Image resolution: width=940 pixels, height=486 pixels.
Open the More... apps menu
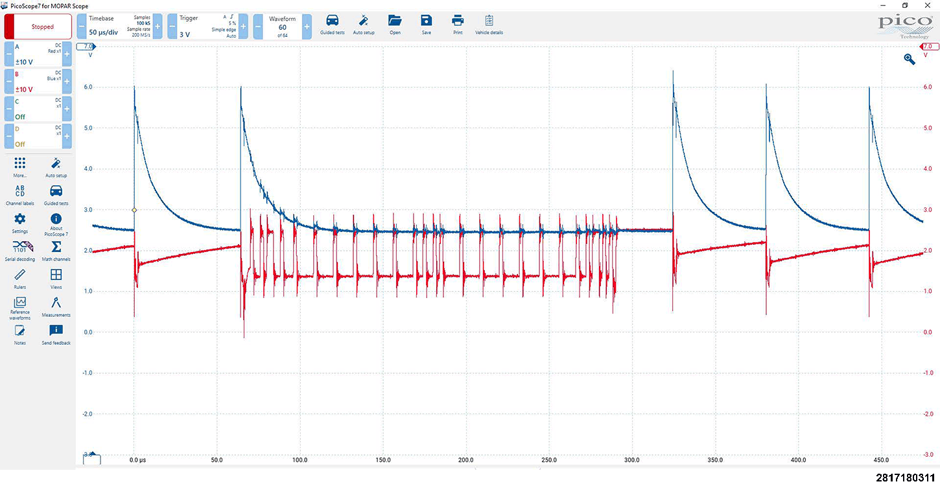click(20, 167)
